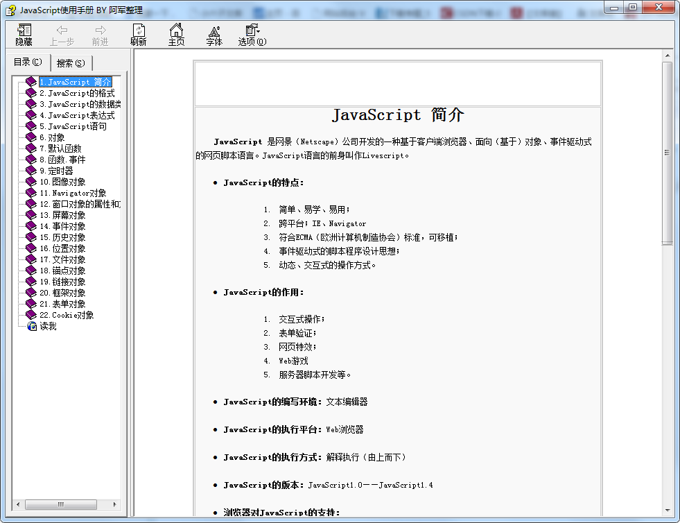The height and width of the screenshot is (523, 680).
Task: Select the 目录 (Contents) tab
Action: pyautogui.click(x=28, y=62)
